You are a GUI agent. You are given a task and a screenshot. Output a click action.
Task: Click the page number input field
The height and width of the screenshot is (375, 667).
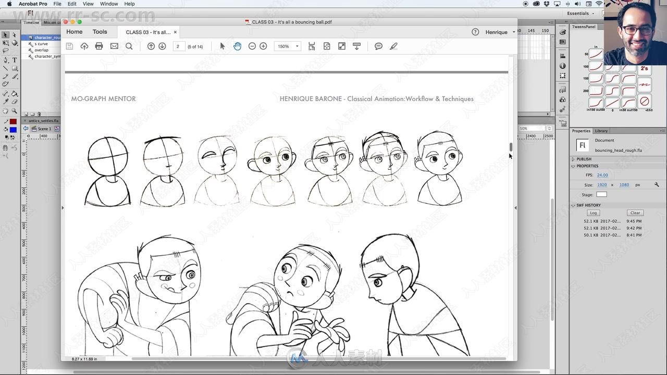[179, 46]
